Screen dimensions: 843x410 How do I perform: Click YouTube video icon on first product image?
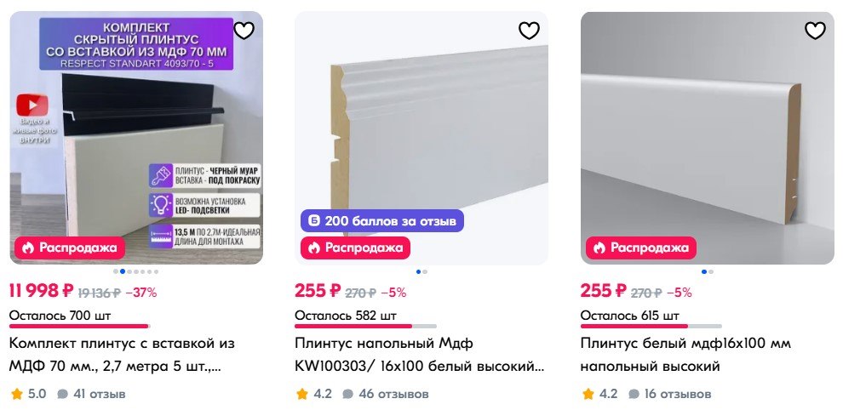tap(32, 105)
